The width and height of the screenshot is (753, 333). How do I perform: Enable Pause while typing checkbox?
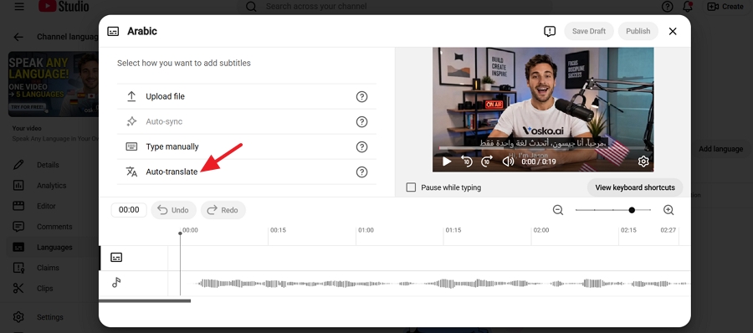pyautogui.click(x=411, y=187)
